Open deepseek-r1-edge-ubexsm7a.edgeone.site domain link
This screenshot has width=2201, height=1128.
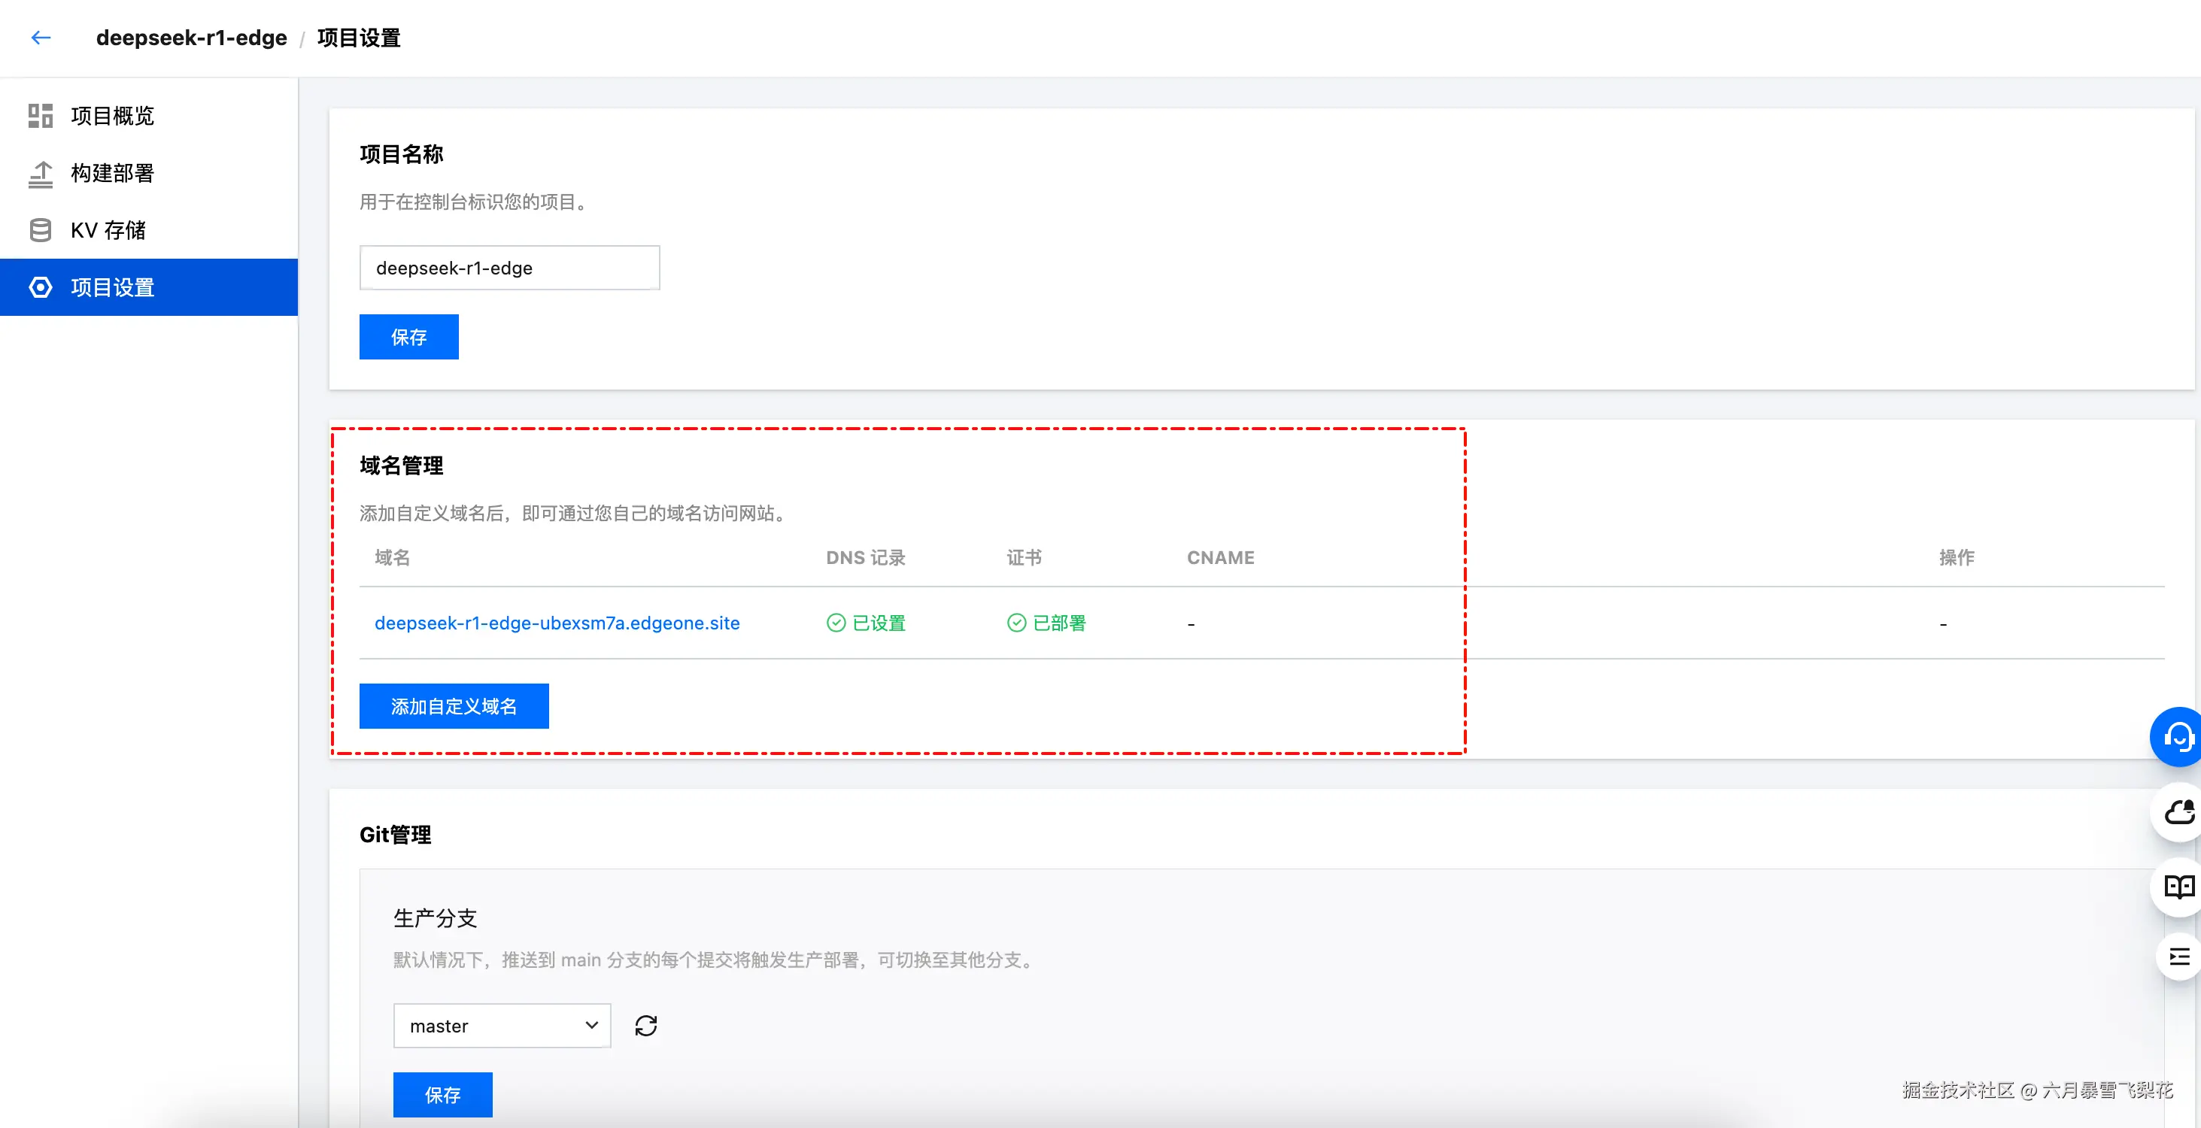point(557,623)
